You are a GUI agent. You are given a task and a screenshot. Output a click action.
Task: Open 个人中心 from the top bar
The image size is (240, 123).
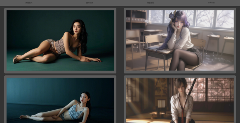coord(211,3)
